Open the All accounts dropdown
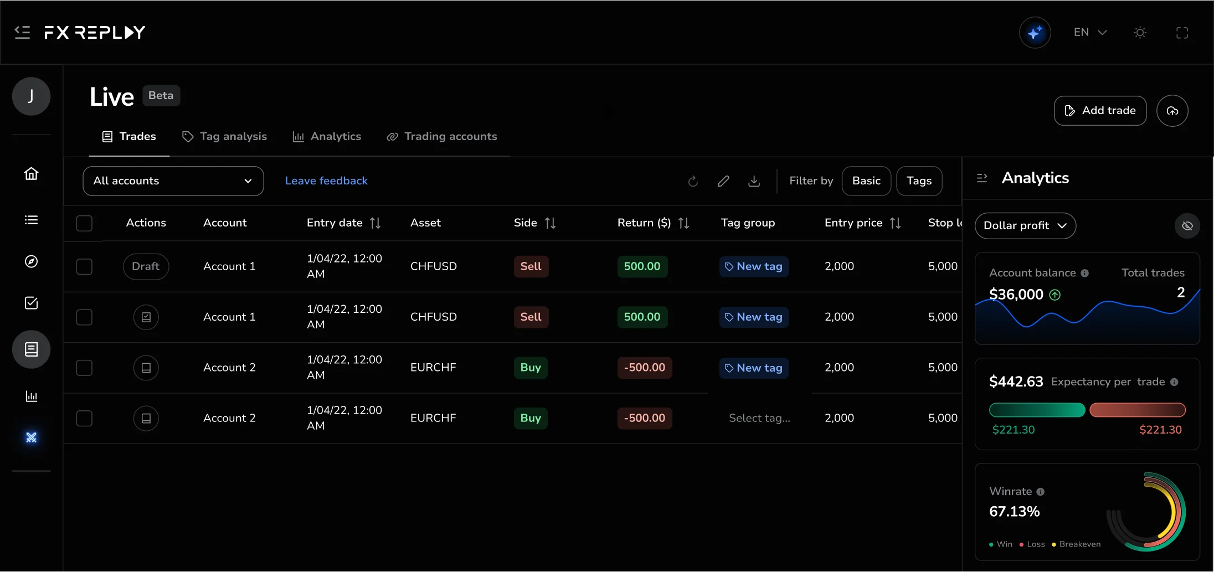The height and width of the screenshot is (572, 1214). [x=173, y=181]
